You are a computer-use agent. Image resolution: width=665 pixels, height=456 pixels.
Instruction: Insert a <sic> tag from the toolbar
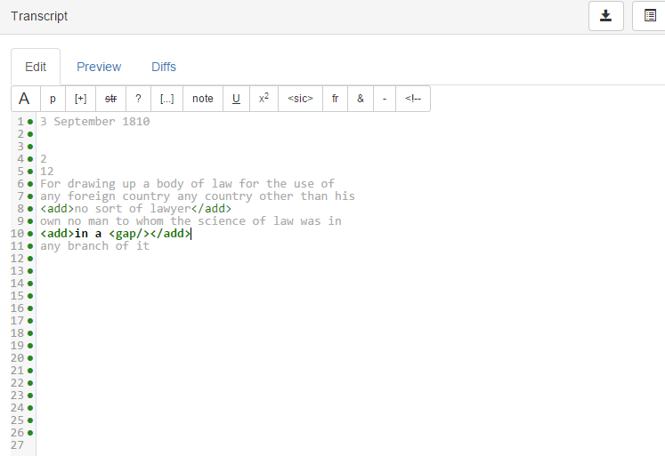pos(300,99)
